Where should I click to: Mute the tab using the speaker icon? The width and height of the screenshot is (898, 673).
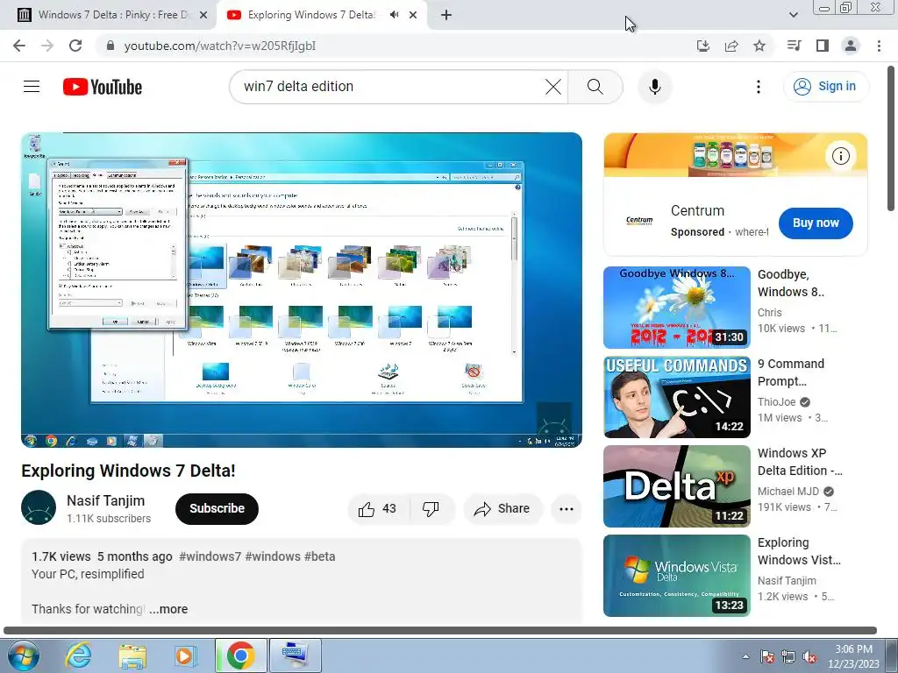394,15
